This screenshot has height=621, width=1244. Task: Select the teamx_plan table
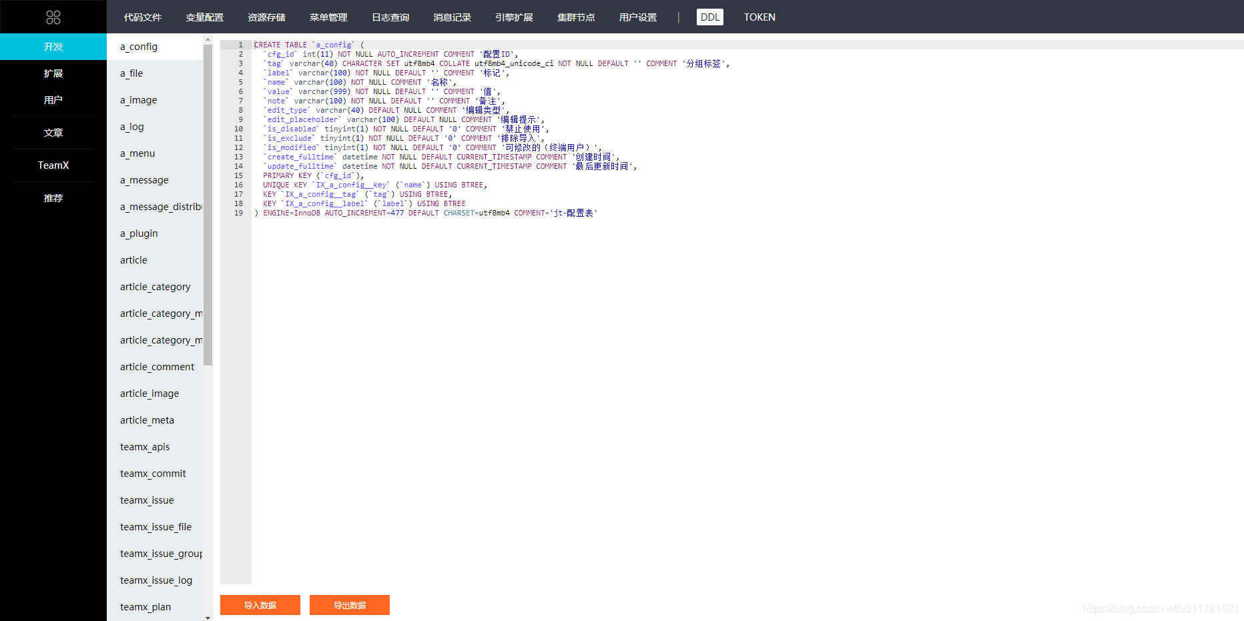tap(155, 607)
